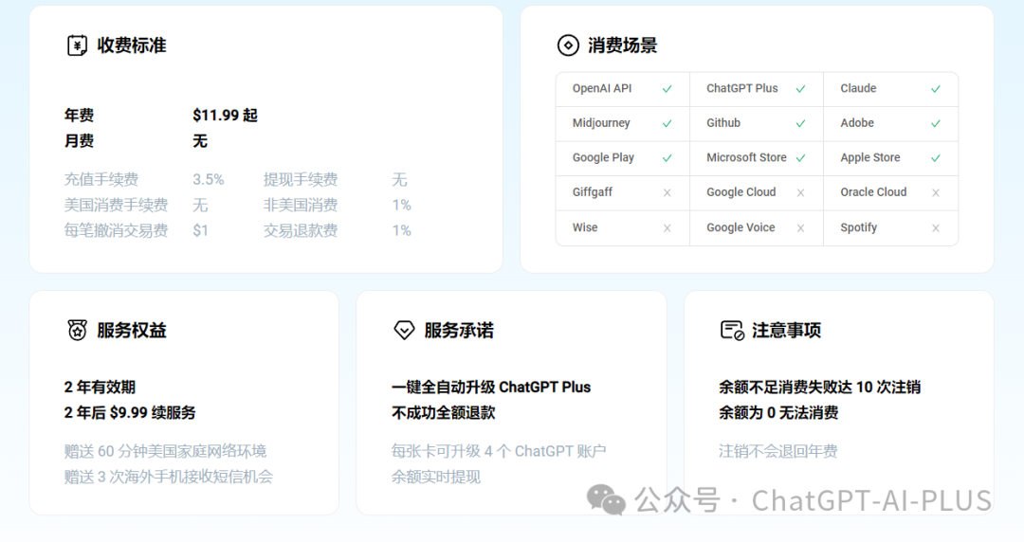
Task: Click the $11.99 起 annual fee price
Action: (x=225, y=116)
